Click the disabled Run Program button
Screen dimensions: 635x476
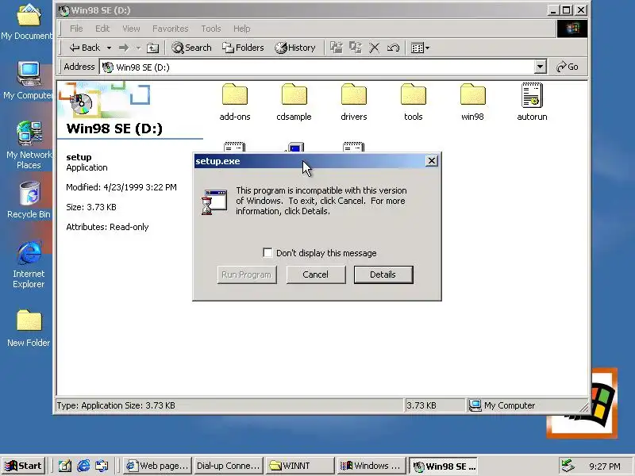pyautogui.click(x=247, y=274)
